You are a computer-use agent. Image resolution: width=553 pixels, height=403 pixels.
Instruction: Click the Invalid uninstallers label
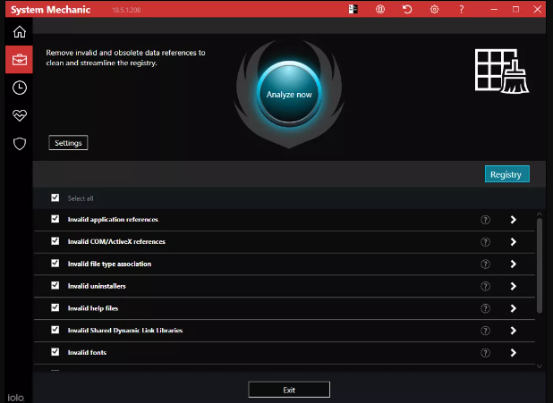pos(97,286)
